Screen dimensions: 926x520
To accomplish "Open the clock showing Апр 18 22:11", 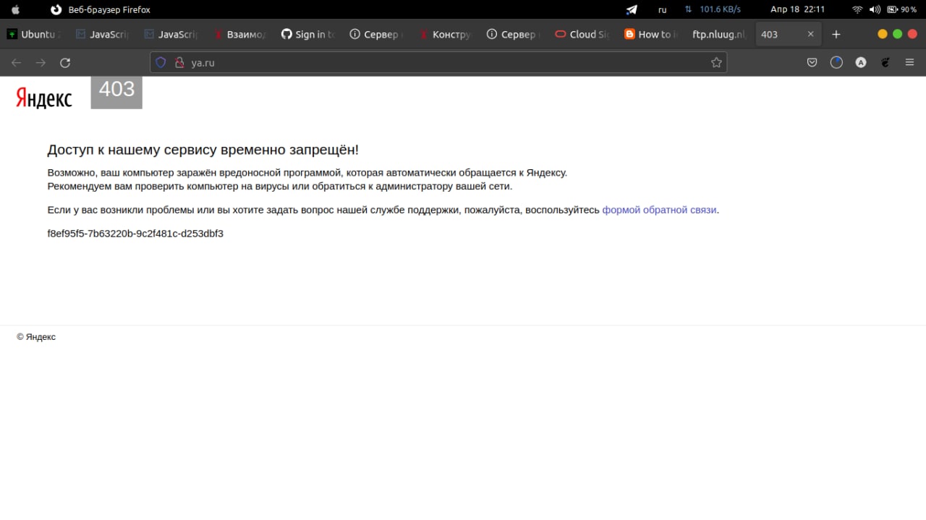I will click(798, 9).
